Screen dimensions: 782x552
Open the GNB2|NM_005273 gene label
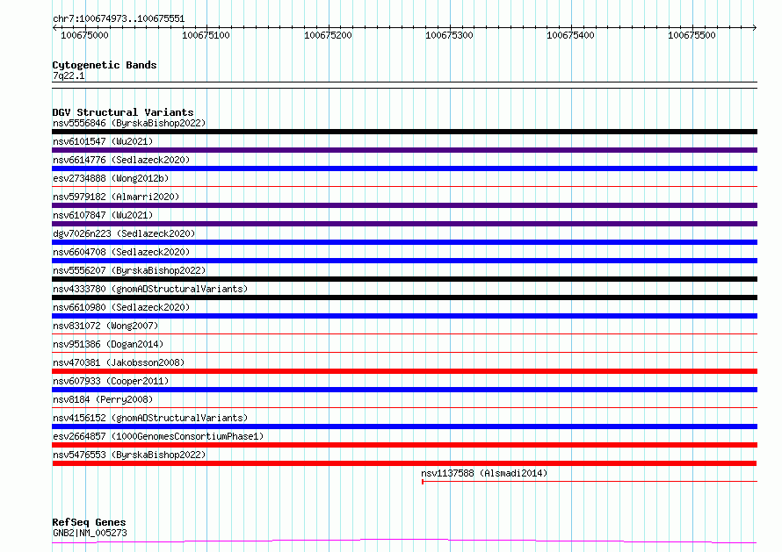(x=90, y=533)
